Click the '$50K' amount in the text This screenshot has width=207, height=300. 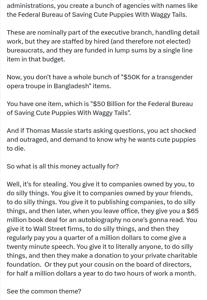click(131, 77)
